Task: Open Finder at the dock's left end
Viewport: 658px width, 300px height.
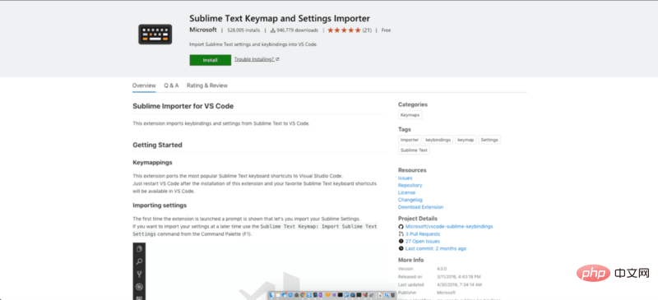Action: pos(271,295)
